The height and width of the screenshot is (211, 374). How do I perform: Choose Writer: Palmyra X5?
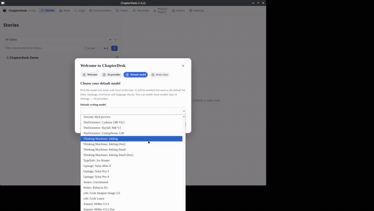tap(131, 188)
